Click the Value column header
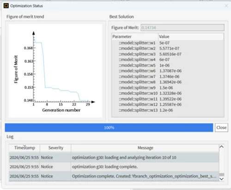 coord(191,37)
